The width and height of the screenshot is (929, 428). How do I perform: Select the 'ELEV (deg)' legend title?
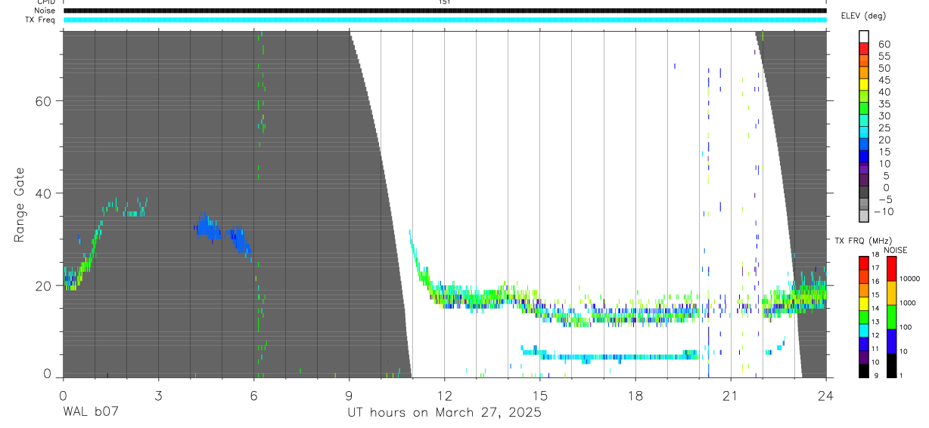863,16
